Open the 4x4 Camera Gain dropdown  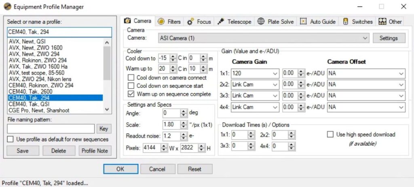255,107
